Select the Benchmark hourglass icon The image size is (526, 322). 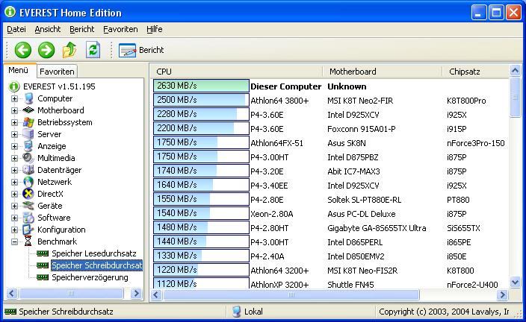click(x=28, y=241)
